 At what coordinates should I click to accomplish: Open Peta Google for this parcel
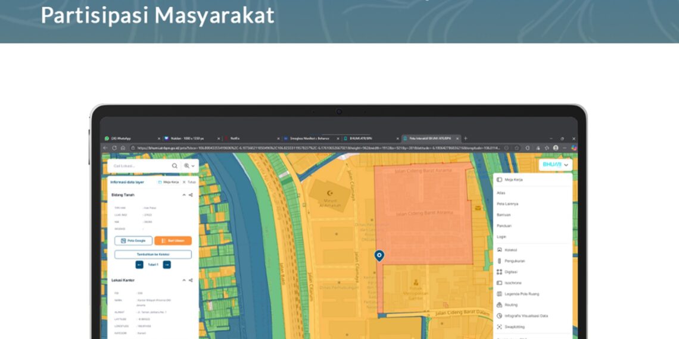click(133, 240)
